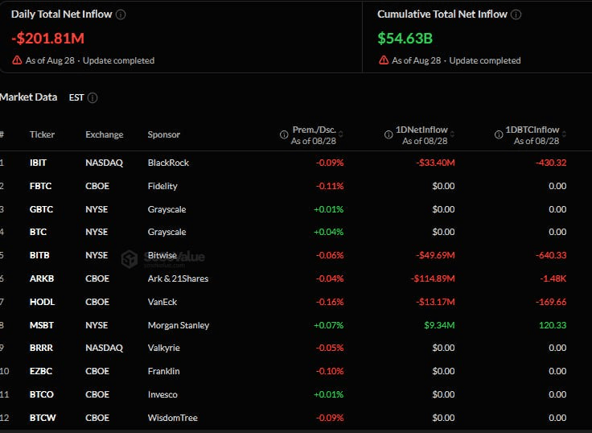Click MSBT net inflow $9.34M
The width and height of the screenshot is (592, 433).
[439, 325]
